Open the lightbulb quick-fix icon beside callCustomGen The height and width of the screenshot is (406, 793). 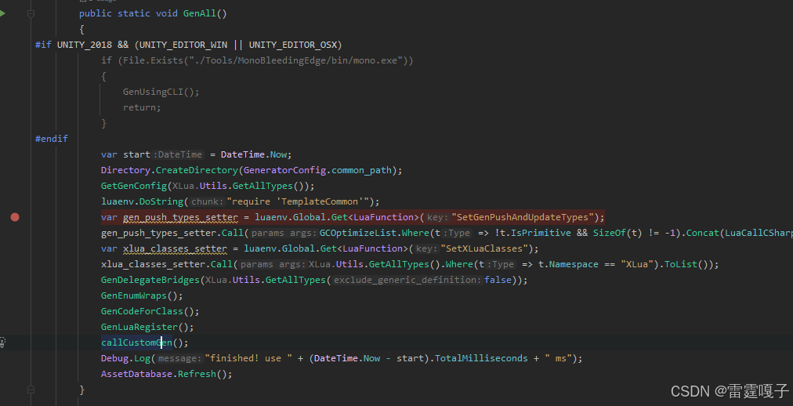click(2, 343)
